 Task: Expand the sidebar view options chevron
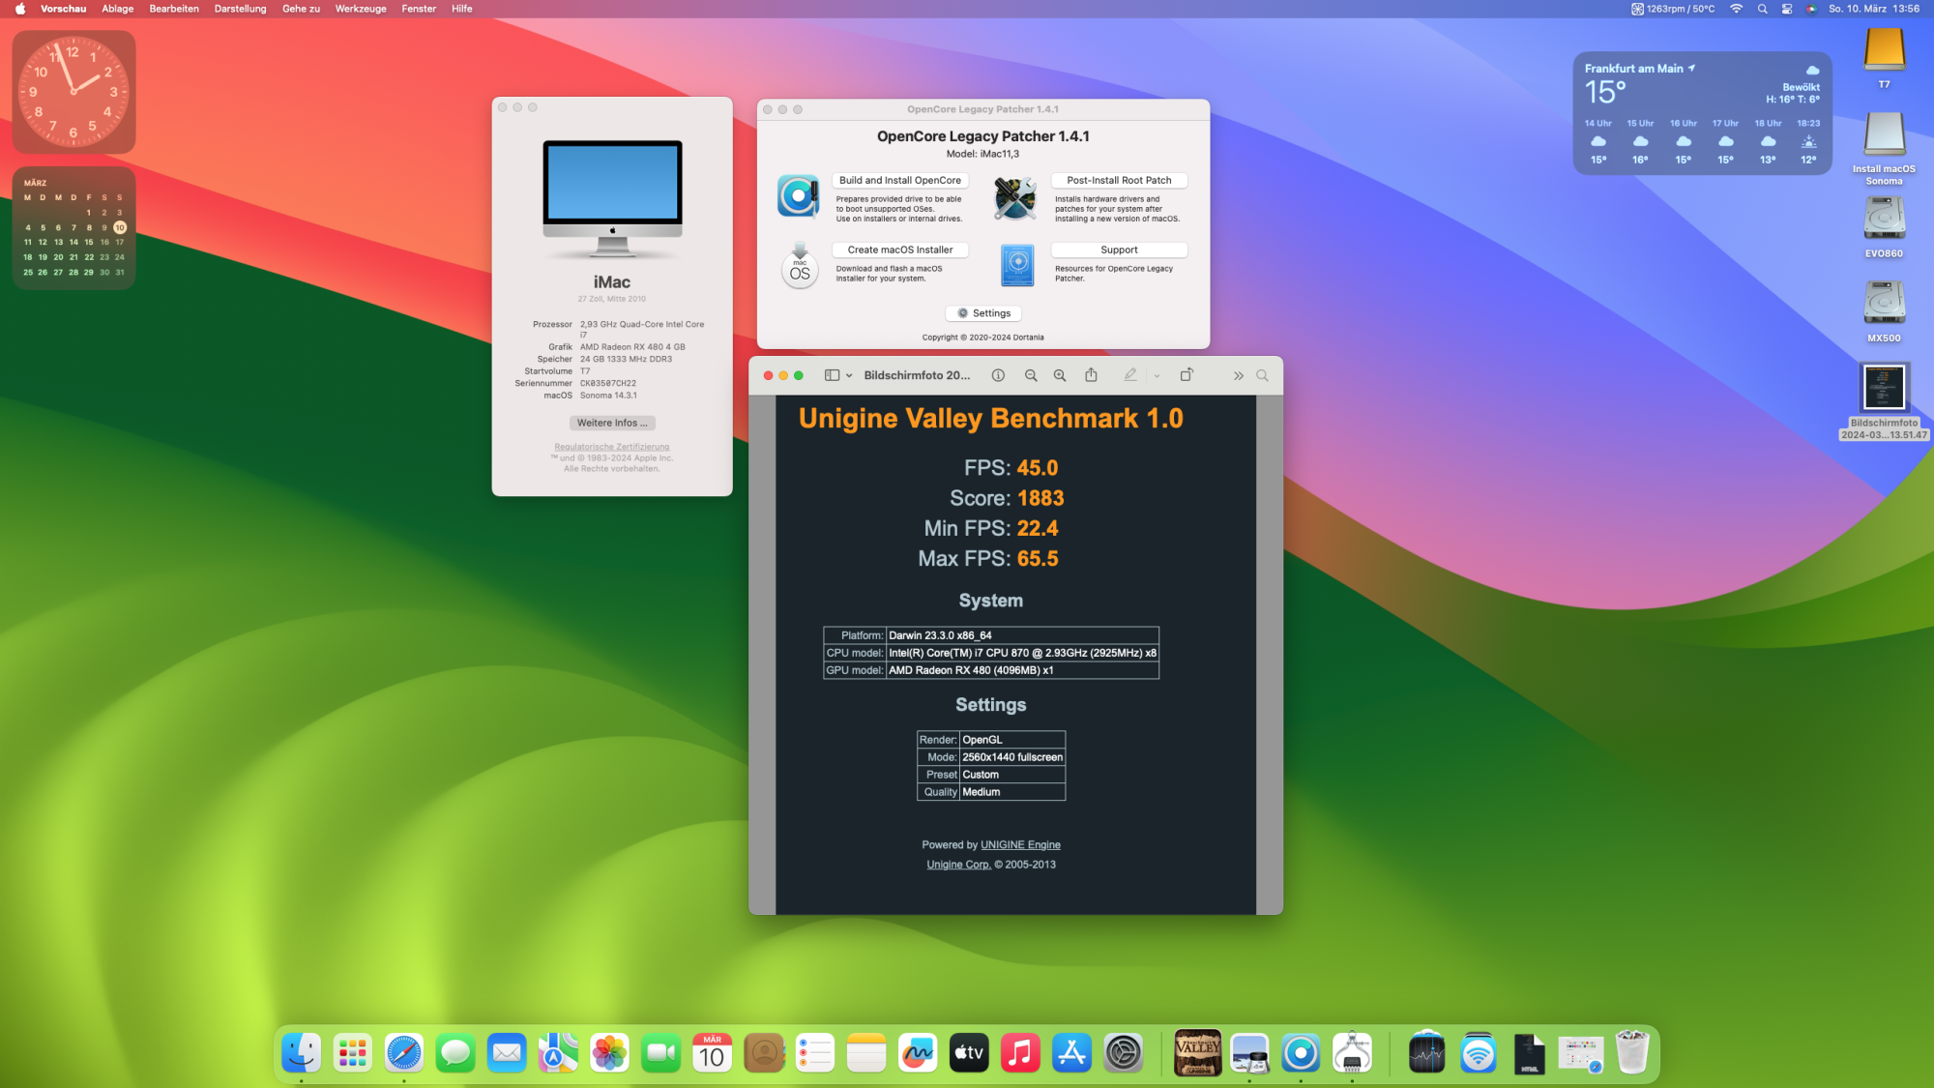[x=849, y=375]
